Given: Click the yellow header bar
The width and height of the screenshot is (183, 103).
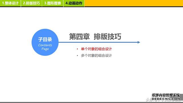Looking at the screenshot, I should 134,3.
